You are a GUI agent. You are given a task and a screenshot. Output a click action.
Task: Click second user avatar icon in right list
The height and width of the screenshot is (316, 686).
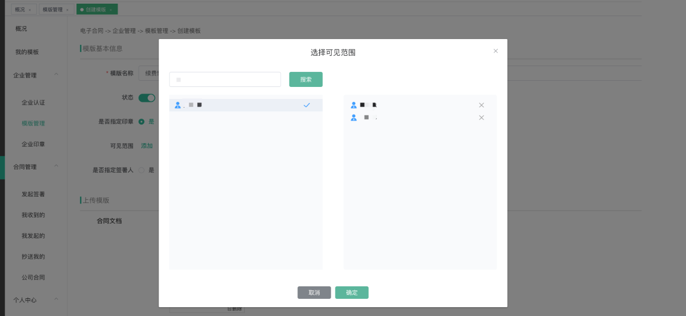[354, 118]
